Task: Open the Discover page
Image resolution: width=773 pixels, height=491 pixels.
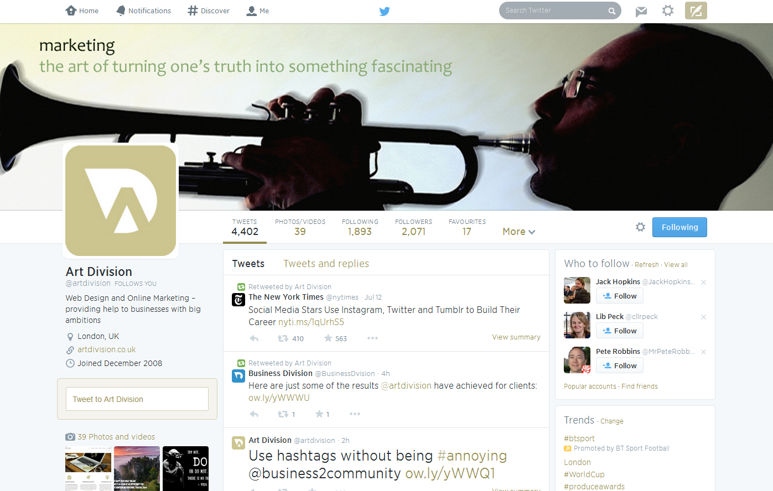Action: [x=209, y=11]
